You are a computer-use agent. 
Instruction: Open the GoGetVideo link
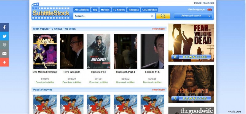[149, 10]
